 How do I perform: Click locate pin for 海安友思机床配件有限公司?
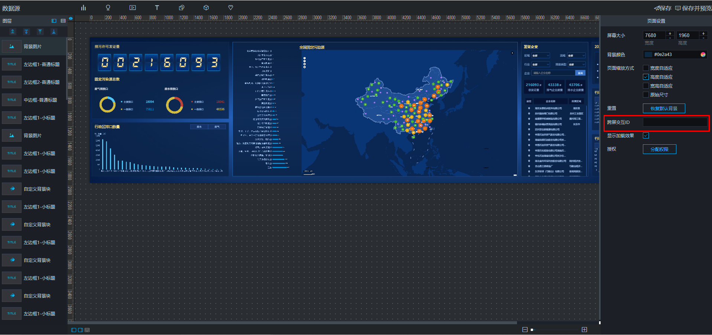tap(529, 108)
